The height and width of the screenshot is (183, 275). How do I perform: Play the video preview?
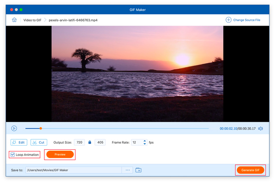[14, 128]
